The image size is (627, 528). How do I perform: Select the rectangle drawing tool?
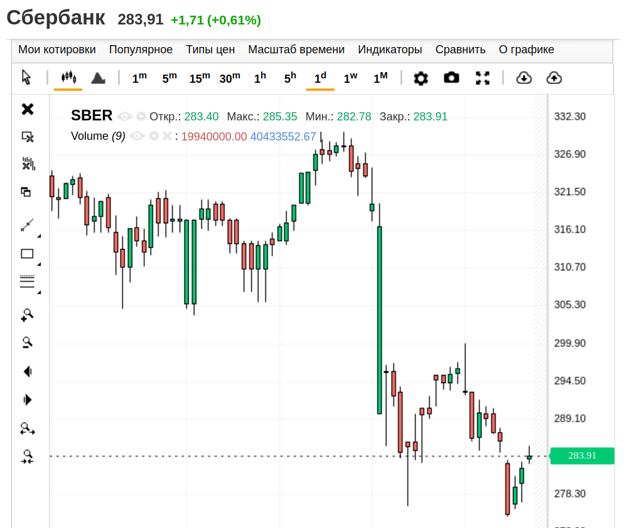click(x=27, y=253)
